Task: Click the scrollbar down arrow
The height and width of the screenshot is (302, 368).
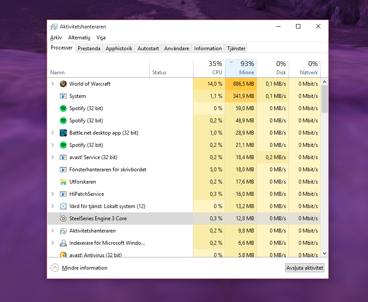Action: click(x=325, y=253)
